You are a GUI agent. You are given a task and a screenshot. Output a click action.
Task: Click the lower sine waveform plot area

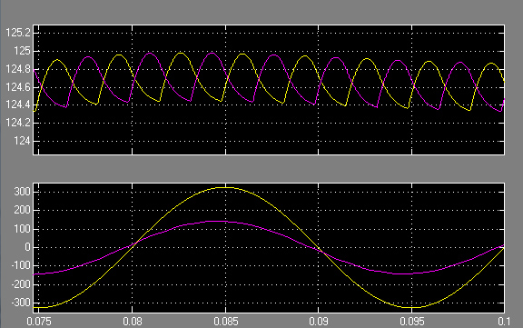(x=269, y=248)
